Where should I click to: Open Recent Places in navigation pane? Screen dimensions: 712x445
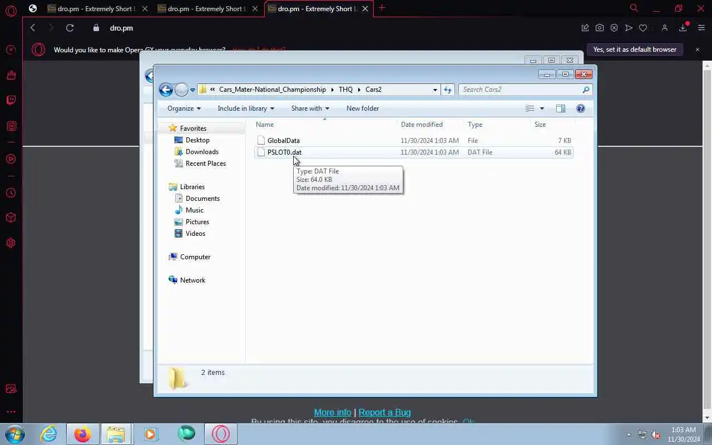point(205,164)
